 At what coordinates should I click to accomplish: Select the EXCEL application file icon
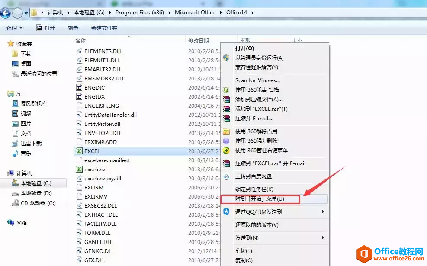click(x=79, y=151)
